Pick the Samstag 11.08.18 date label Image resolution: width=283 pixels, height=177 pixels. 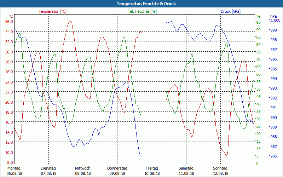[186, 171]
